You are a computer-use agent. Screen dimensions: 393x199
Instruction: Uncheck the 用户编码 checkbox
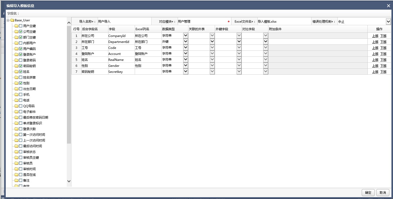[21, 49]
